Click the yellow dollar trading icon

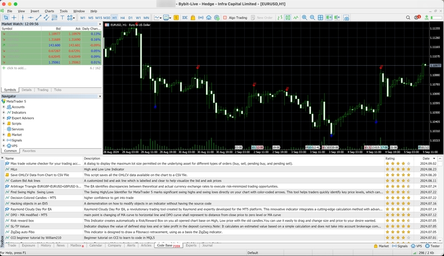tap(176, 18)
